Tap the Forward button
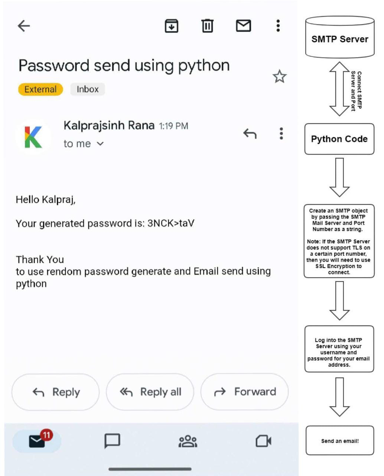 (244, 392)
